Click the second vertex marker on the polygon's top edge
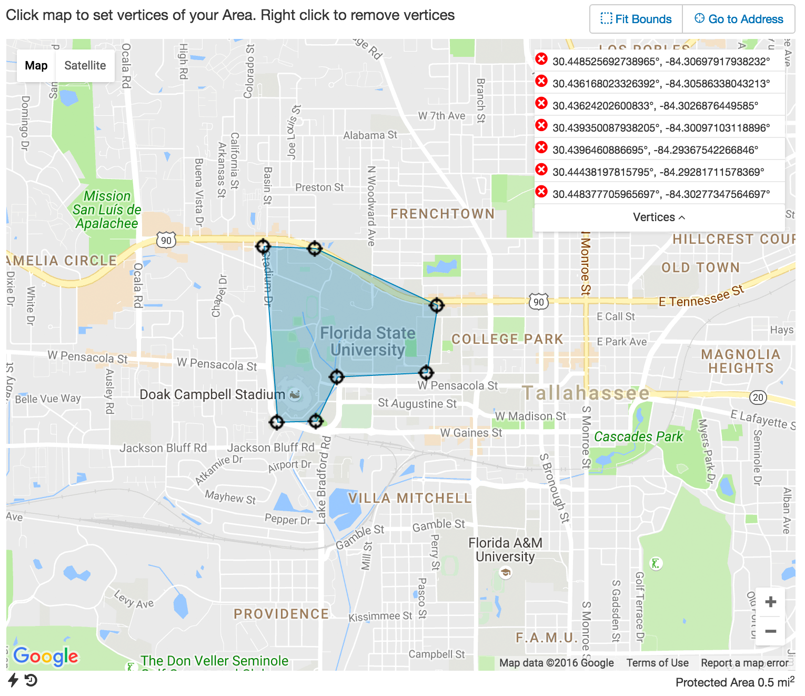Image resolution: width=805 pixels, height=696 pixels. coord(315,248)
